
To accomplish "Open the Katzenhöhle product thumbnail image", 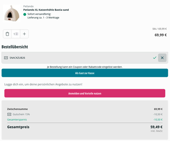I will [x=12, y=13].
